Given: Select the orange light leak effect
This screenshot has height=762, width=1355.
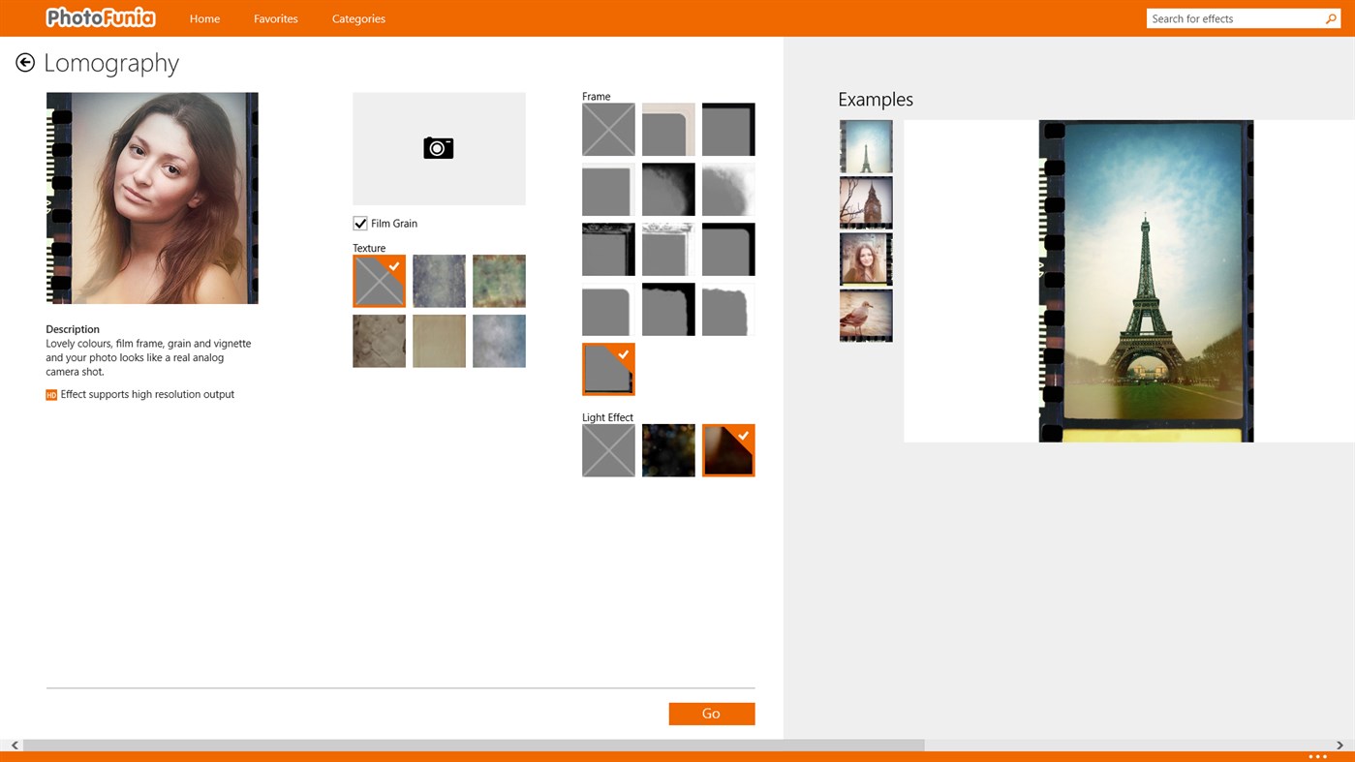Looking at the screenshot, I should [x=728, y=450].
